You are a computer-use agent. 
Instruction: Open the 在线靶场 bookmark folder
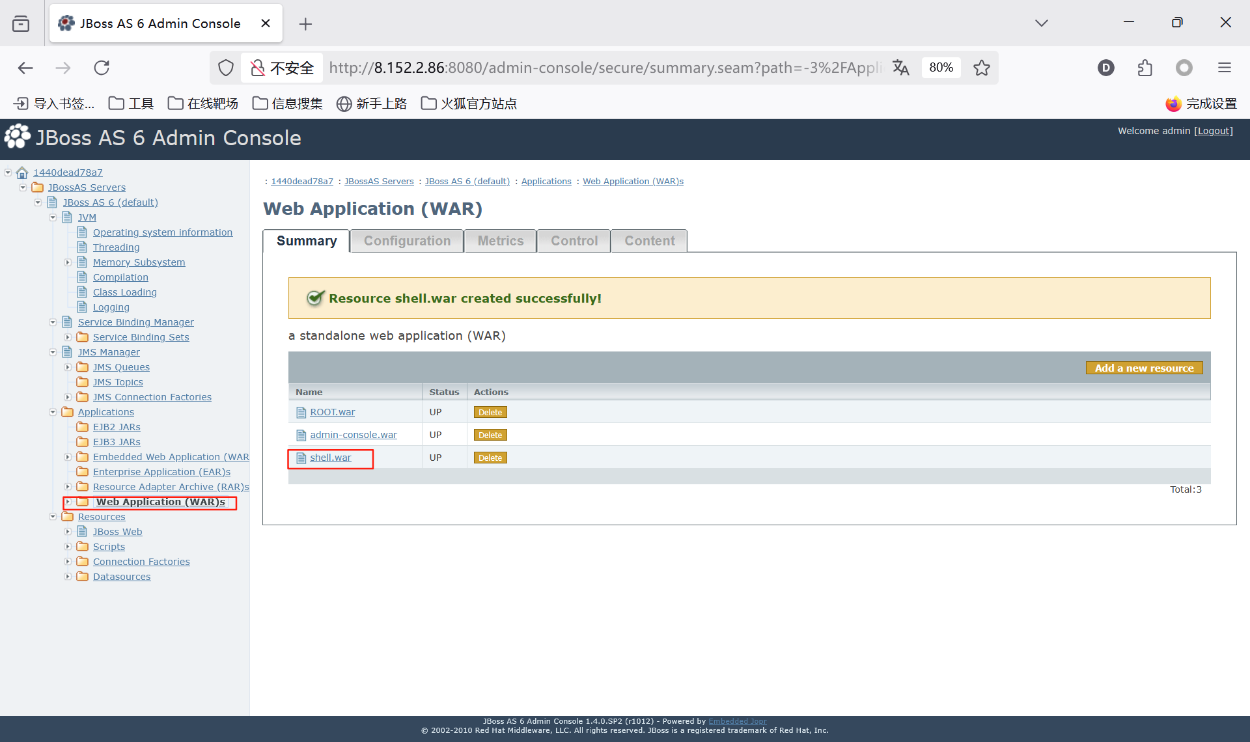tap(203, 103)
